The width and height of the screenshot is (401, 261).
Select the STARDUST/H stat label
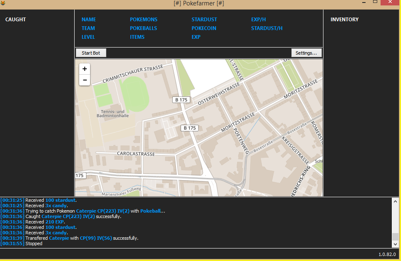click(x=267, y=28)
